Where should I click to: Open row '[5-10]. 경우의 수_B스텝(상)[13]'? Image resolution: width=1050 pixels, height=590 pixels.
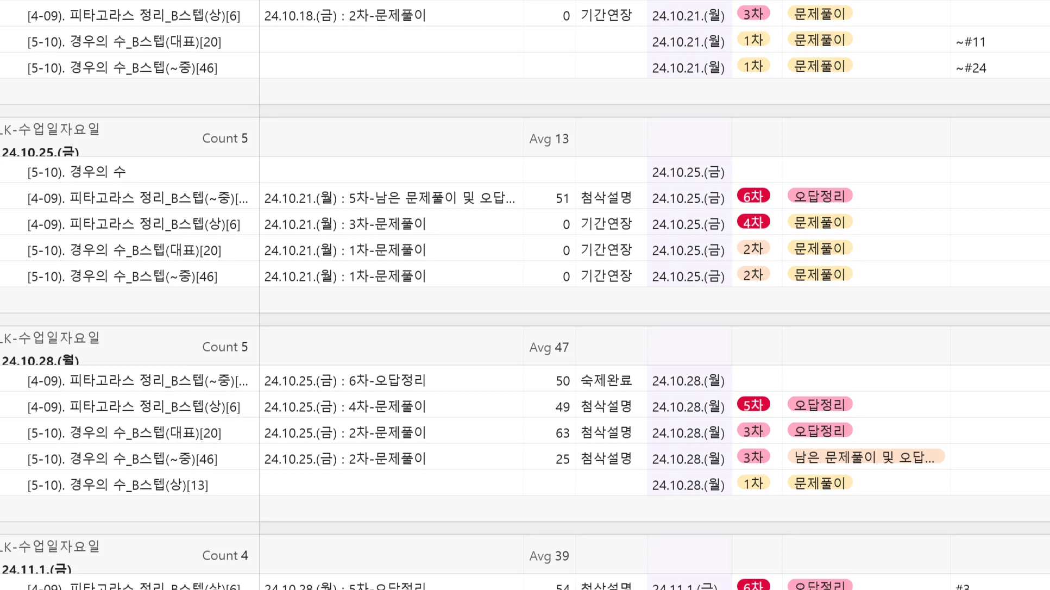coord(118,485)
